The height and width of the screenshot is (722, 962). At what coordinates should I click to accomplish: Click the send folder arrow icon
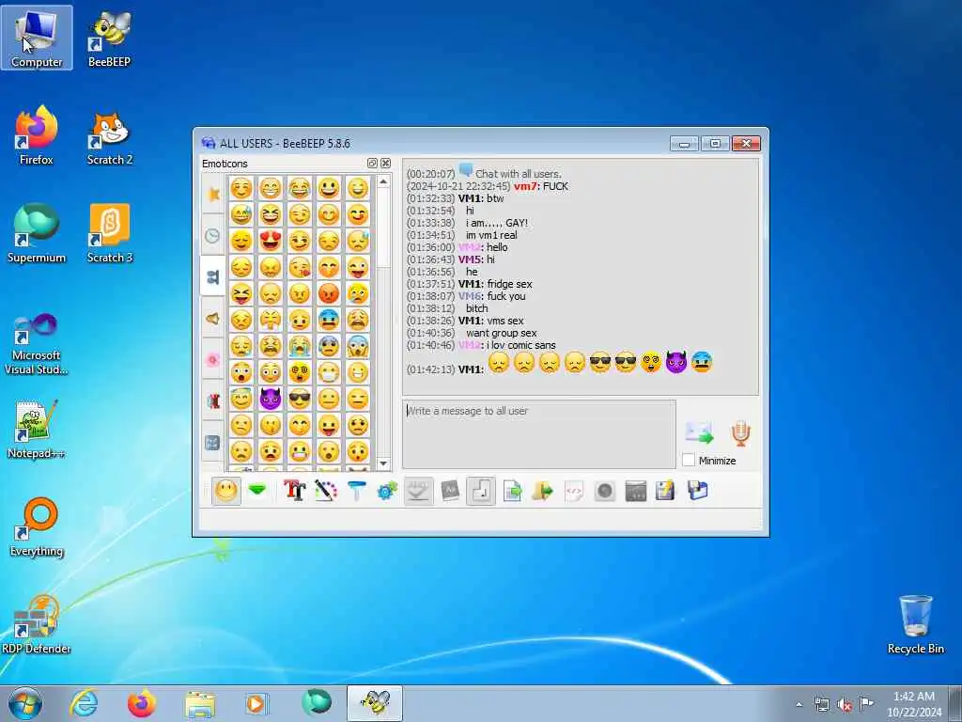[542, 491]
